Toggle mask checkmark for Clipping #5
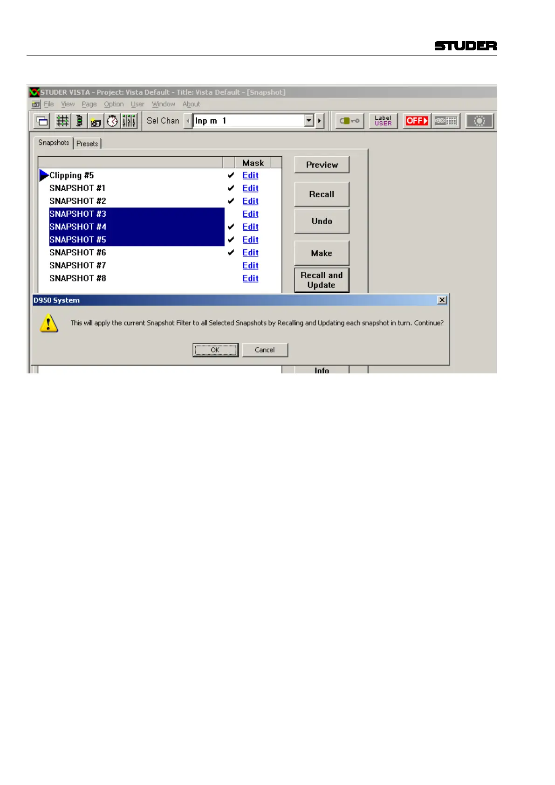 (231, 175)
